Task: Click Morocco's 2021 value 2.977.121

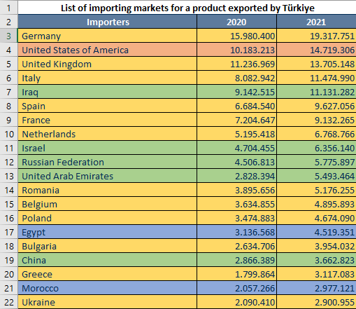Action: click(316, 288)
